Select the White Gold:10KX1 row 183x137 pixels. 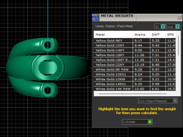[x=135, y=74]
